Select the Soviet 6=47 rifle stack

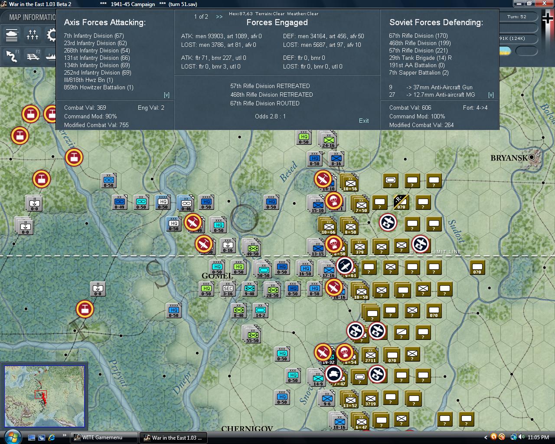360,421
